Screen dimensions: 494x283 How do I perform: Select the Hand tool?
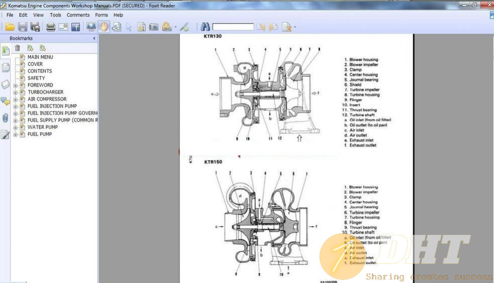[104, 27]
